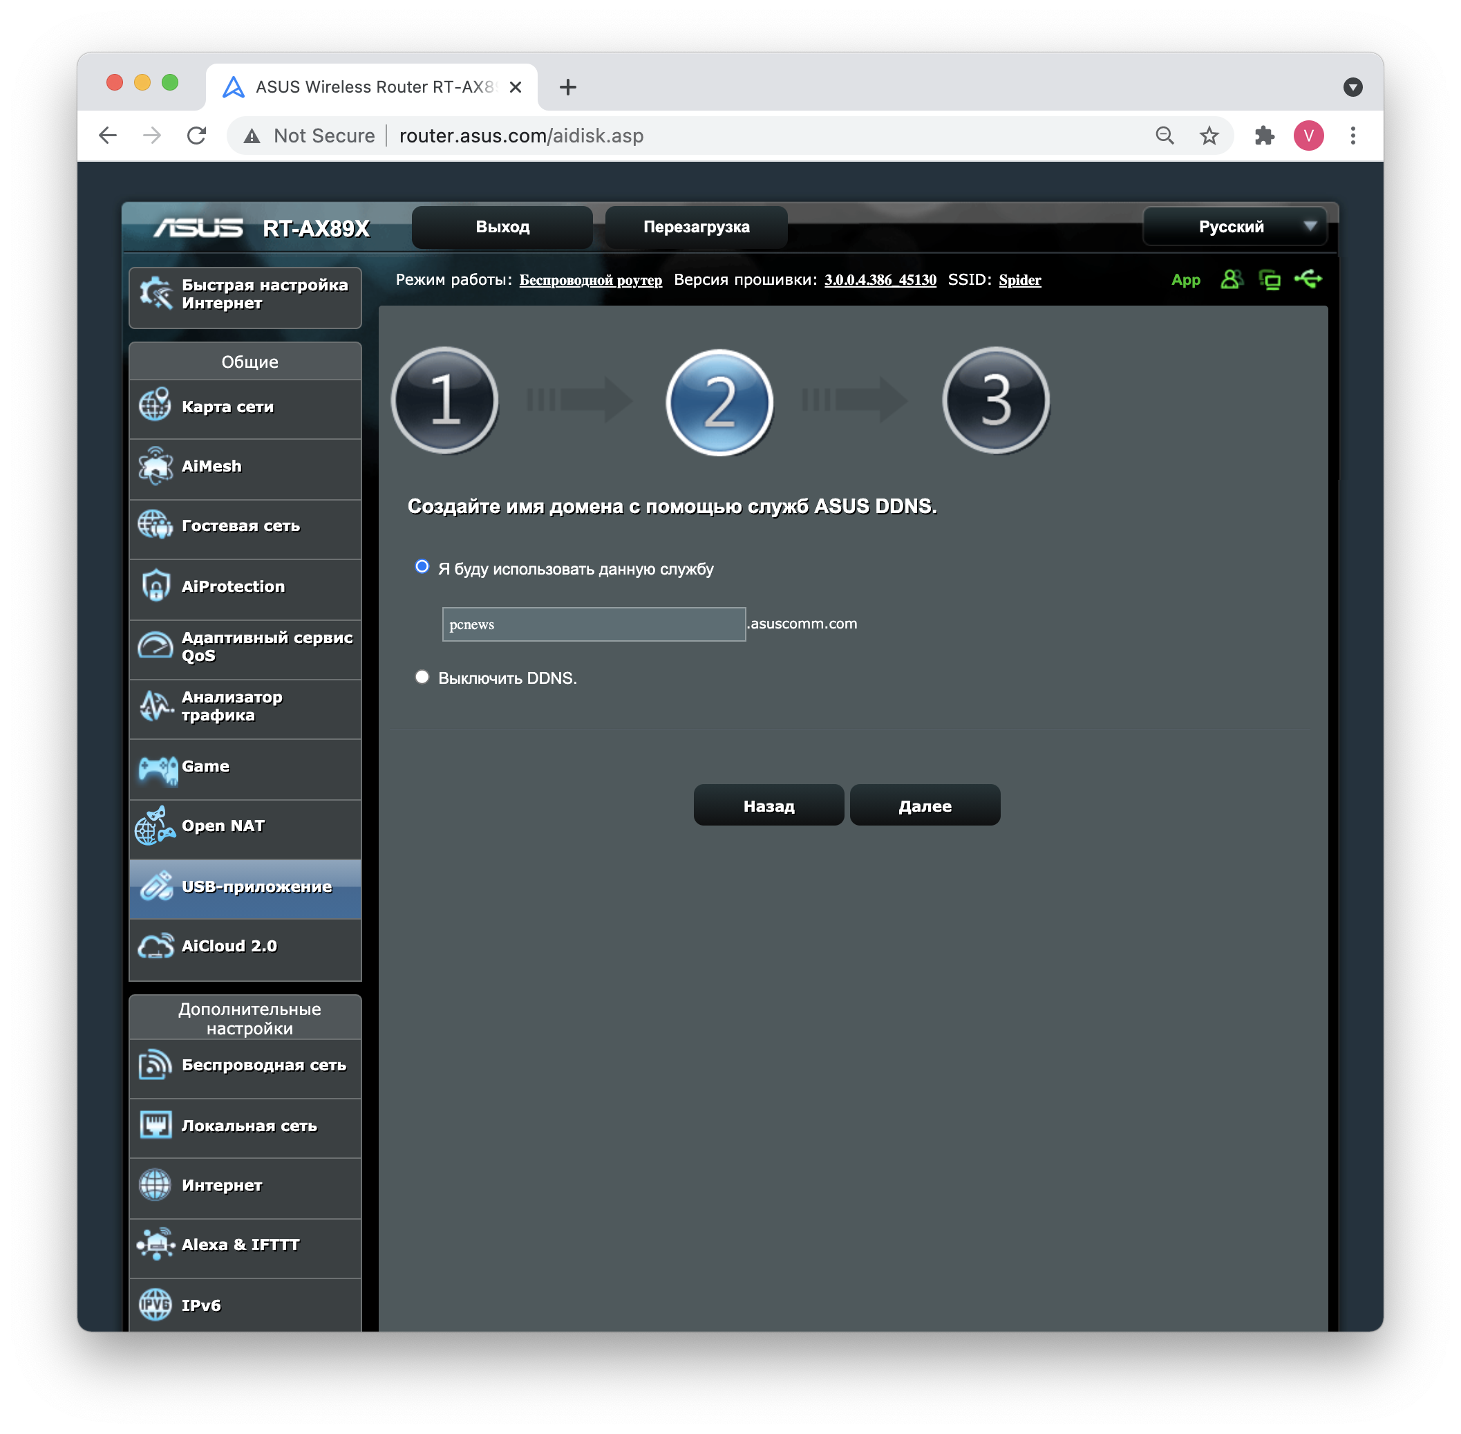Click the Гостевая сеть icon
Screen dimensions: 1461x1434
tap(155, 525)
